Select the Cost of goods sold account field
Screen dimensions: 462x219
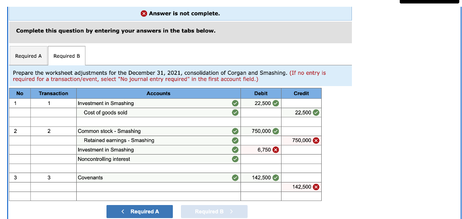pyautogui.click(x=158, y=113)
